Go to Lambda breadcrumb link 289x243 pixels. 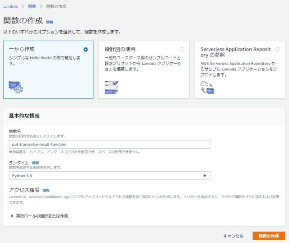click(x=10, y=6)
